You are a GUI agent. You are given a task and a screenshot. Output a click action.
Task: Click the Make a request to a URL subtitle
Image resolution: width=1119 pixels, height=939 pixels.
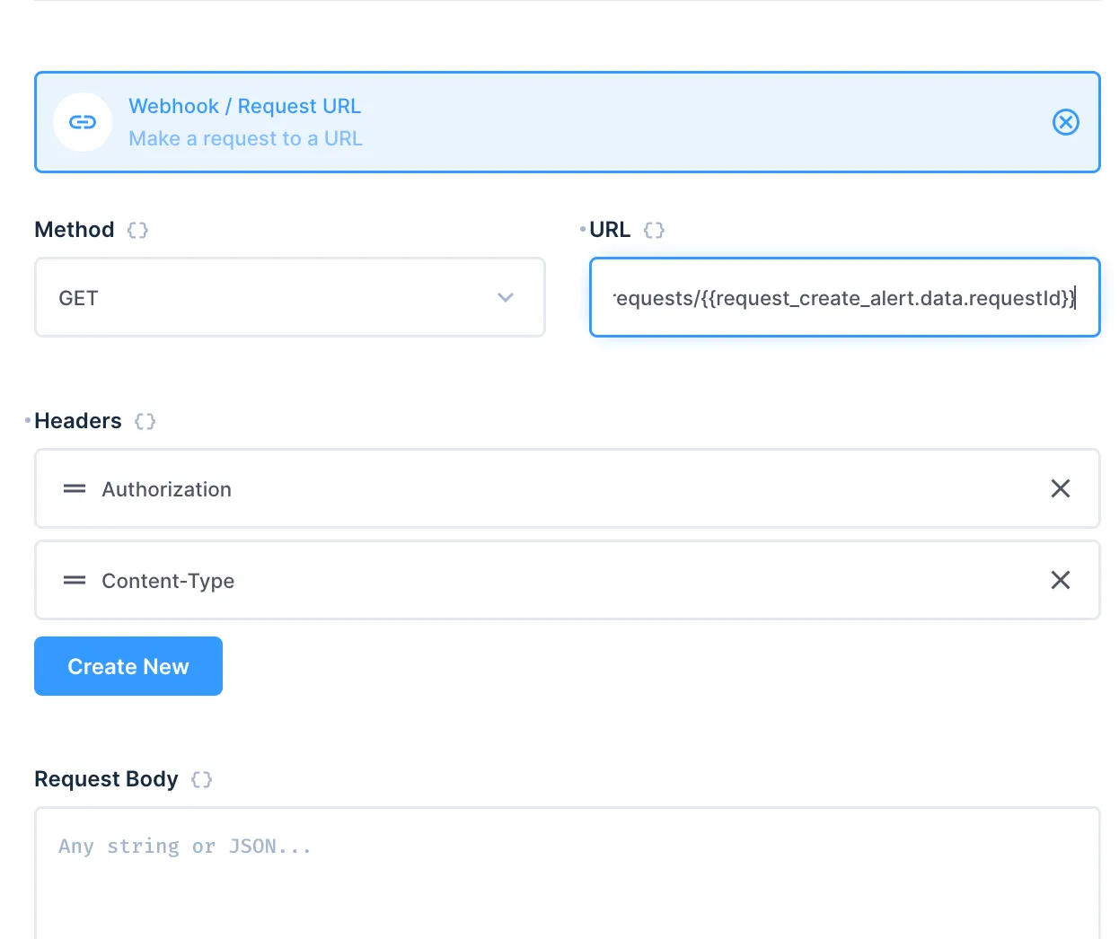pos(245,138)
